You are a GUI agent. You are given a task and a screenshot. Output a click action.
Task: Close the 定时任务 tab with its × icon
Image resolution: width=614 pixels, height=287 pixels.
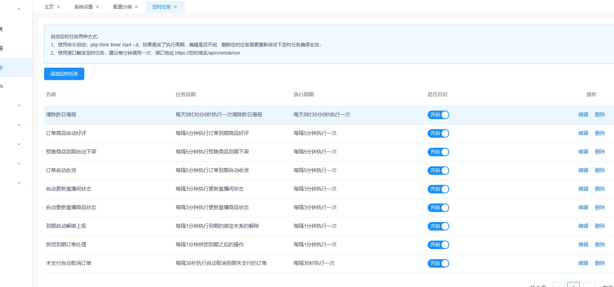pos(176,7)
